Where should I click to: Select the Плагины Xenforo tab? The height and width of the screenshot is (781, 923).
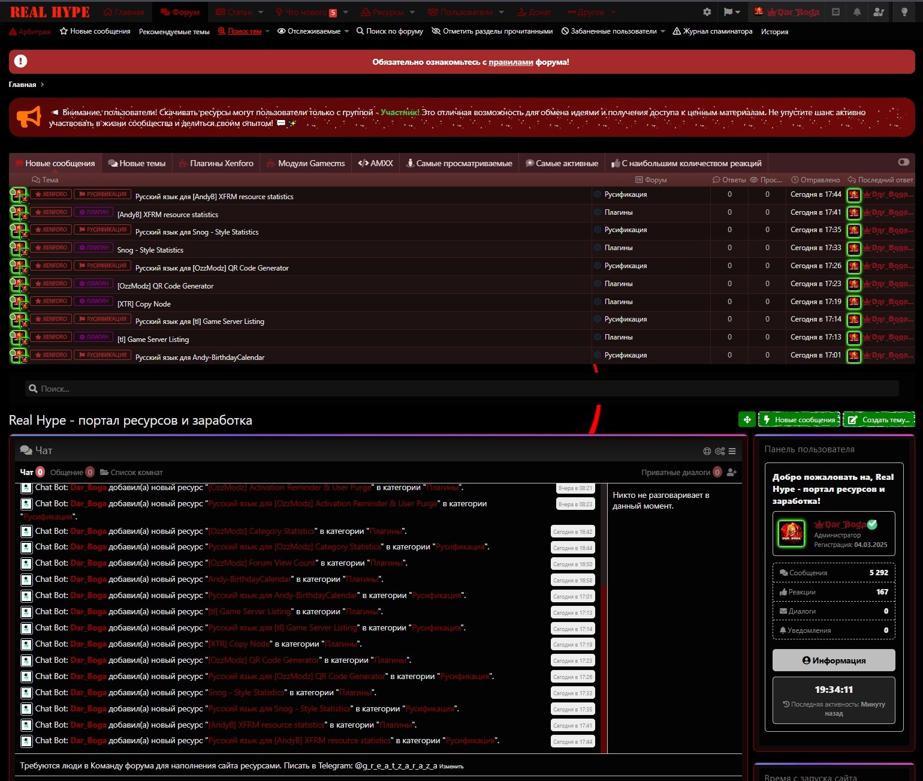click(216, 163)
